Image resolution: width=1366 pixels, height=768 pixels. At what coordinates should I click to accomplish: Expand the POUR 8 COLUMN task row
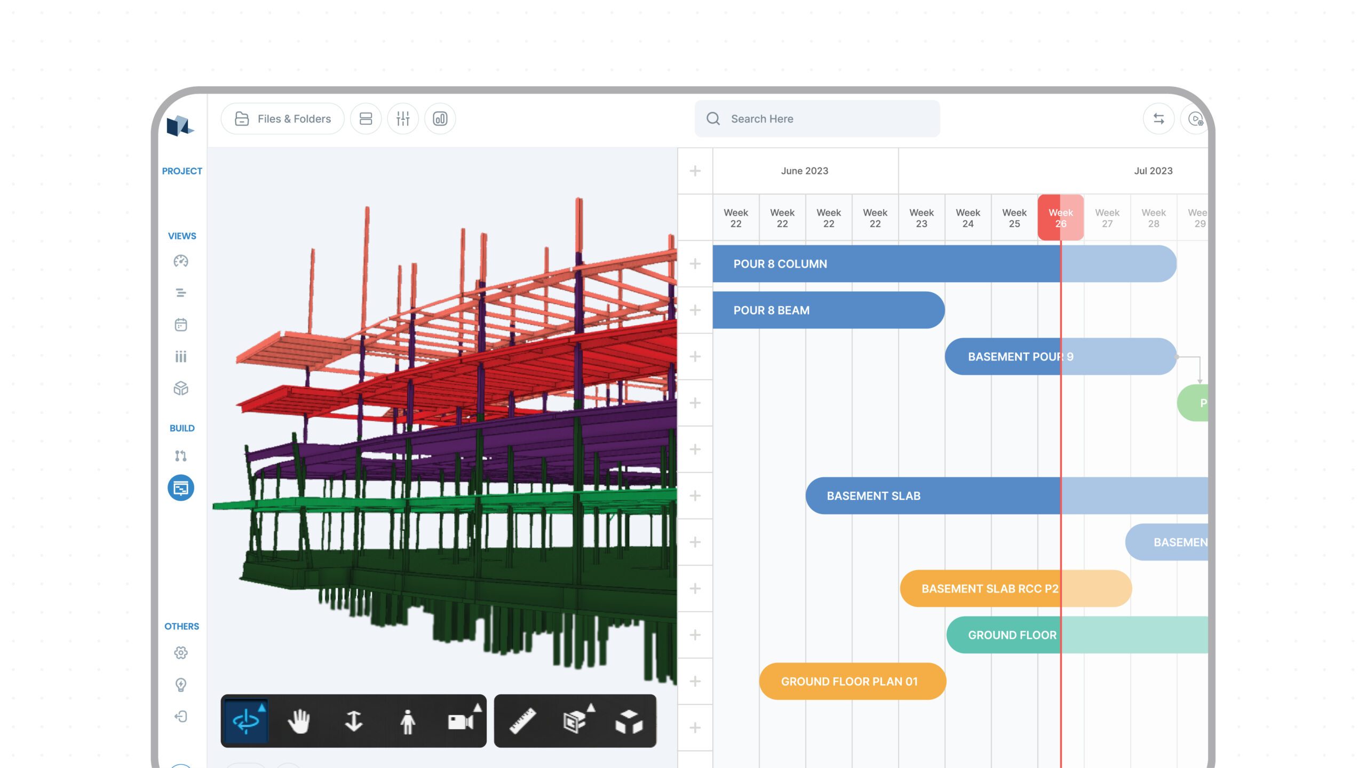[695, 263]
